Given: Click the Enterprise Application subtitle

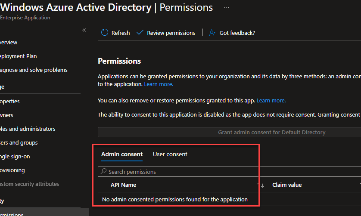Looking at the screenshot, I should tap(25, 18).
